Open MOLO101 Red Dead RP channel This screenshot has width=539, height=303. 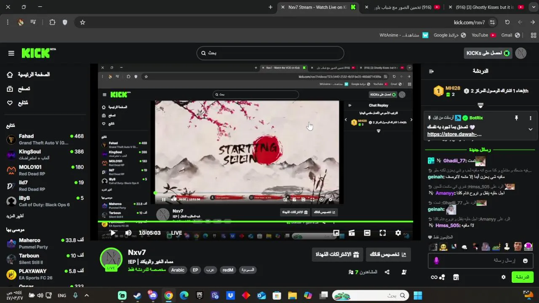45,170
